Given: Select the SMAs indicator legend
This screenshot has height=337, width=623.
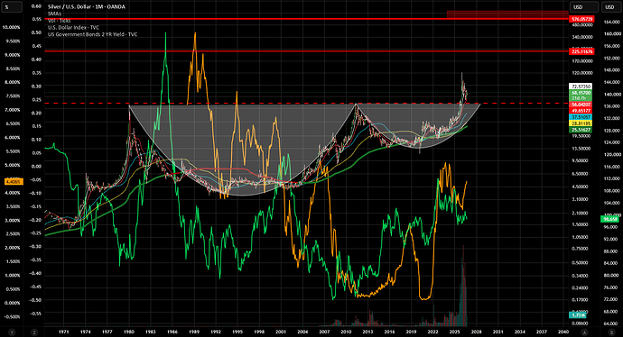Looking at the screenshot, I should click(x=54, y=14).
